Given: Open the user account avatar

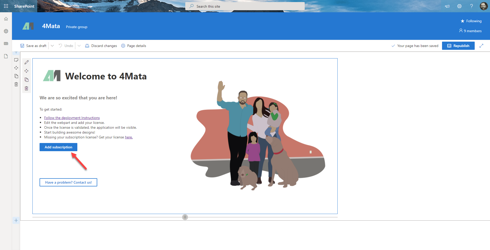Looking at the screenshot, I should click(x=484, y=6).
